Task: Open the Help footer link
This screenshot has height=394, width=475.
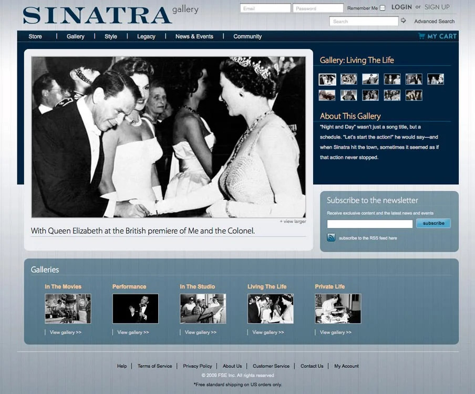Action: coord(122,366)
